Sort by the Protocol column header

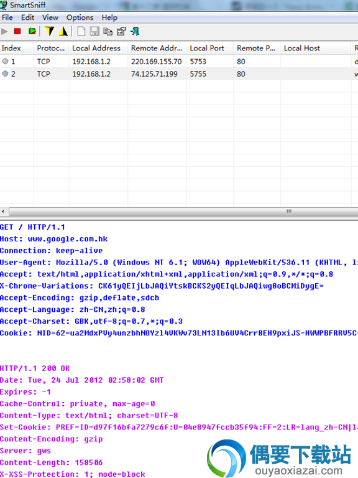pyautogui.click(x=52, y=48)
